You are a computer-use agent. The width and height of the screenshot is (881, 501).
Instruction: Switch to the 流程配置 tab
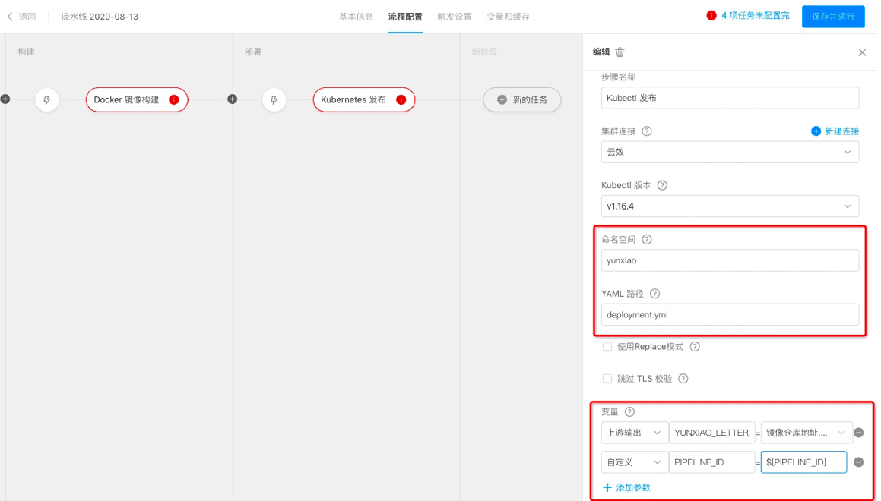[405, 17]
